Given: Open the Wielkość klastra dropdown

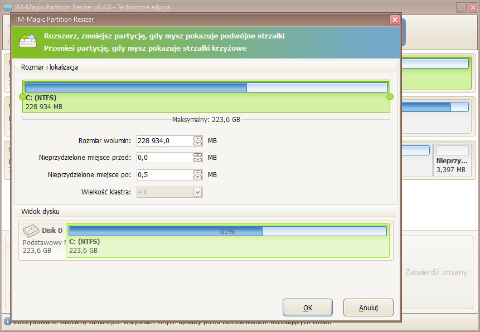Looking at the screenshot, I should pyautogui.click(x=198, y=192).
